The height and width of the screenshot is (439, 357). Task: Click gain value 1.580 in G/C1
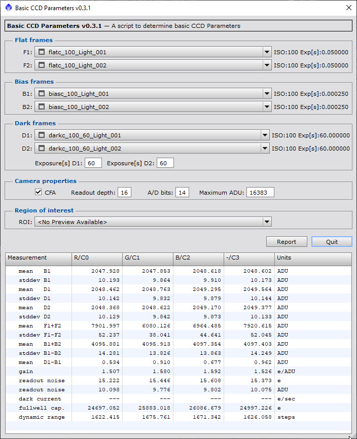click(161, 371)
